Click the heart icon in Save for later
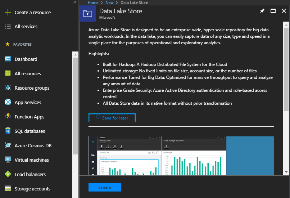Image resolution: width=290 pixels, height=198 pixels. [x=98, y=118]
